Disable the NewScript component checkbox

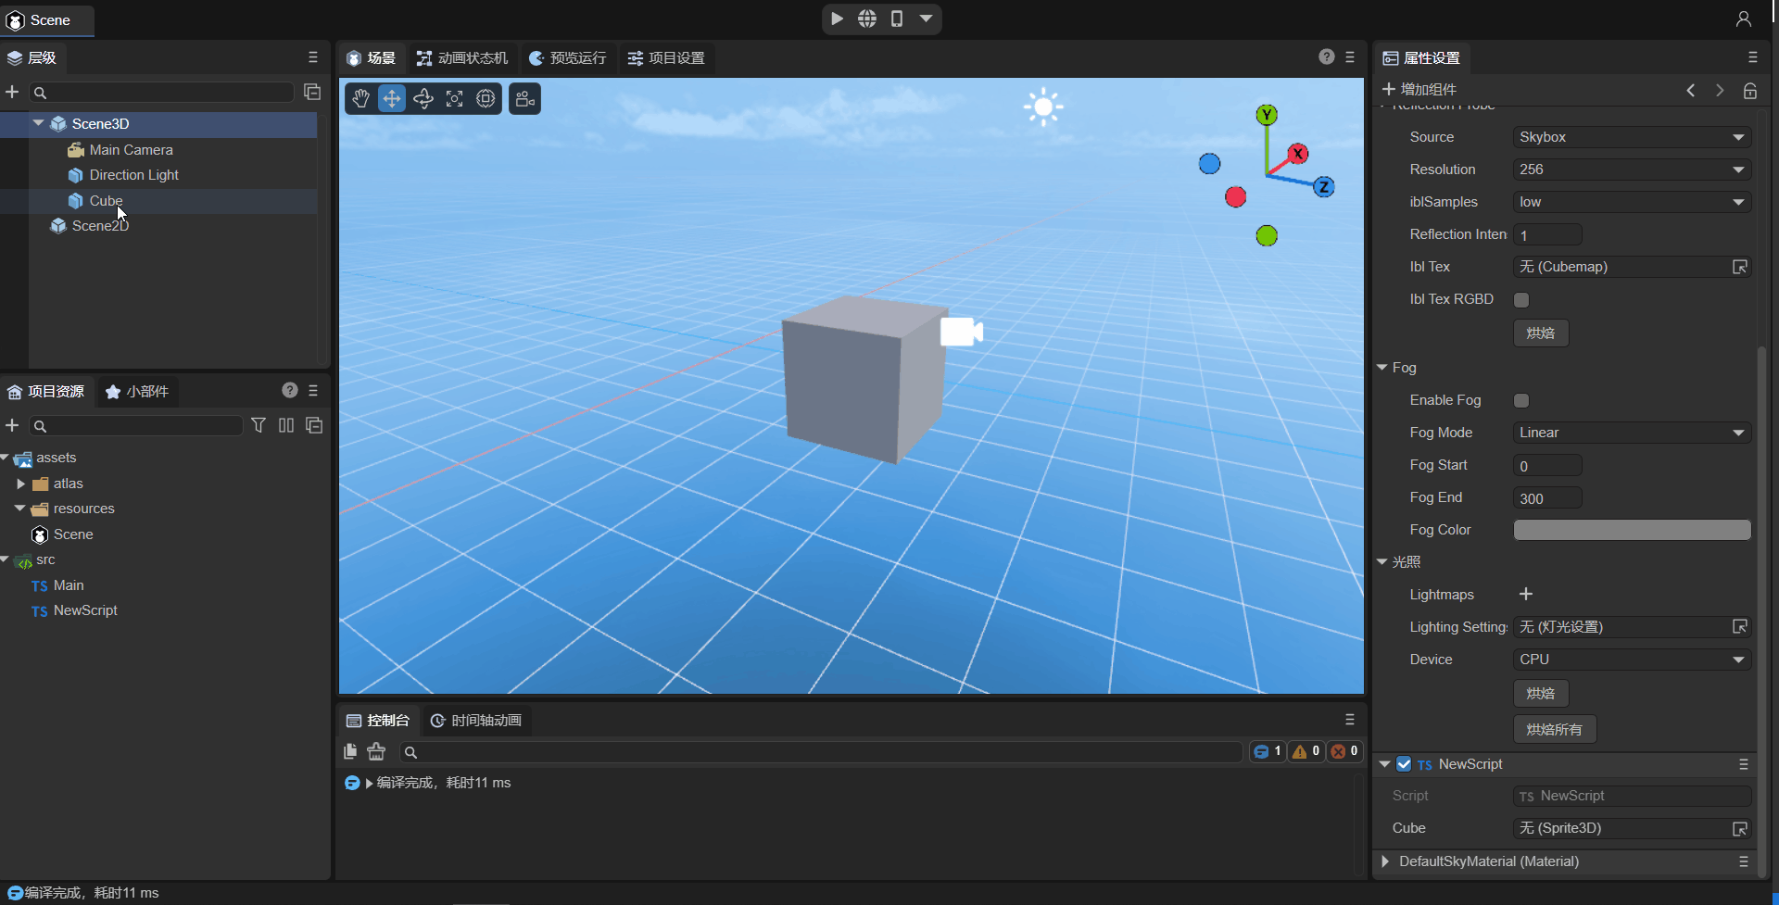coord(1404,764)
